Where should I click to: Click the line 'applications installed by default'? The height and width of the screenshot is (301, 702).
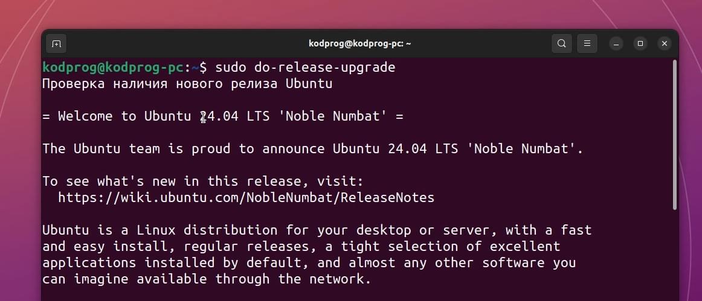point(309,263)
